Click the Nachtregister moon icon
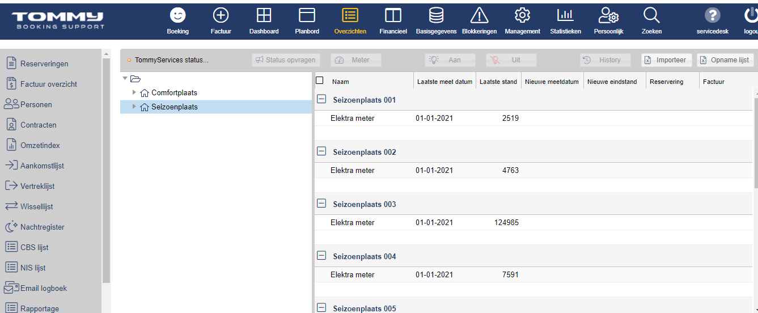This screenshot has height=313, width=758. point(11,227)
